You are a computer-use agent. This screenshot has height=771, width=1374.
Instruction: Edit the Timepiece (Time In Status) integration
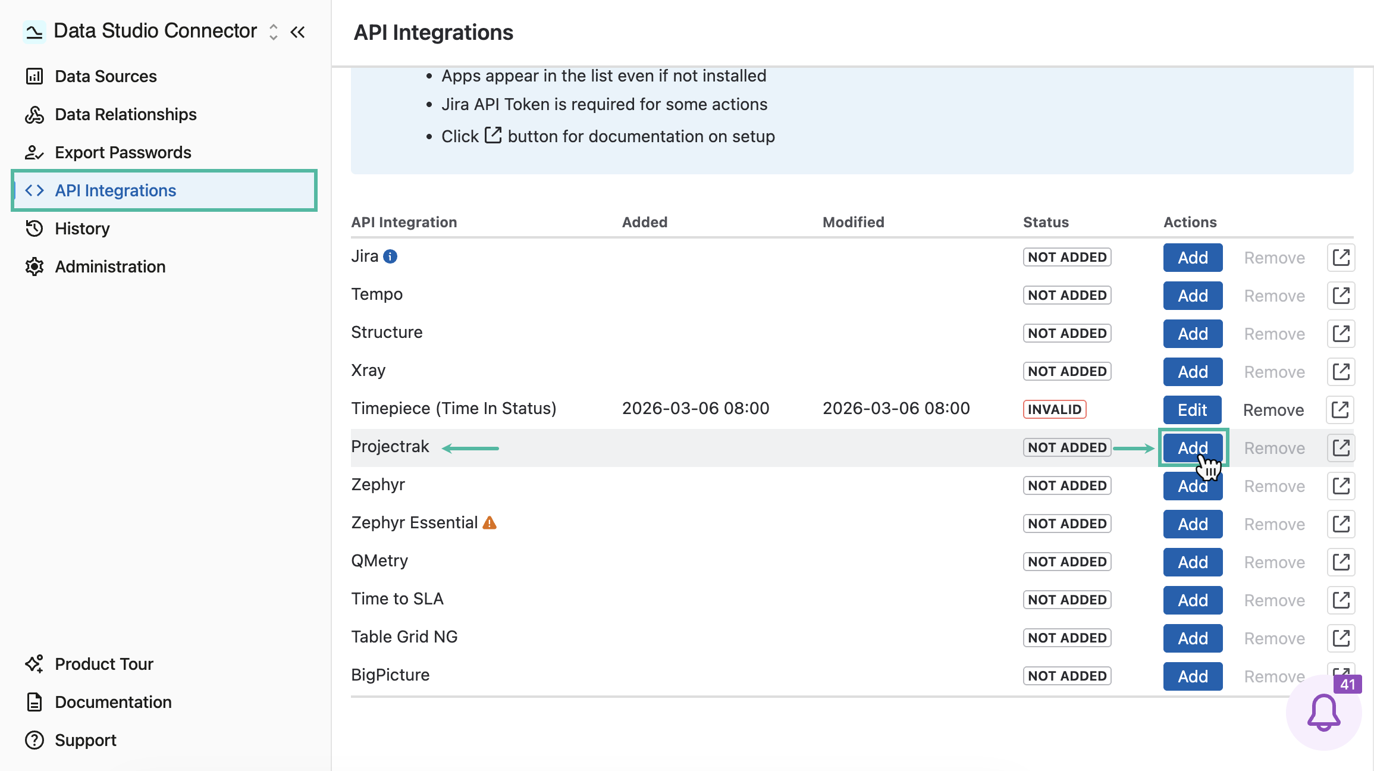point(1192,410)
